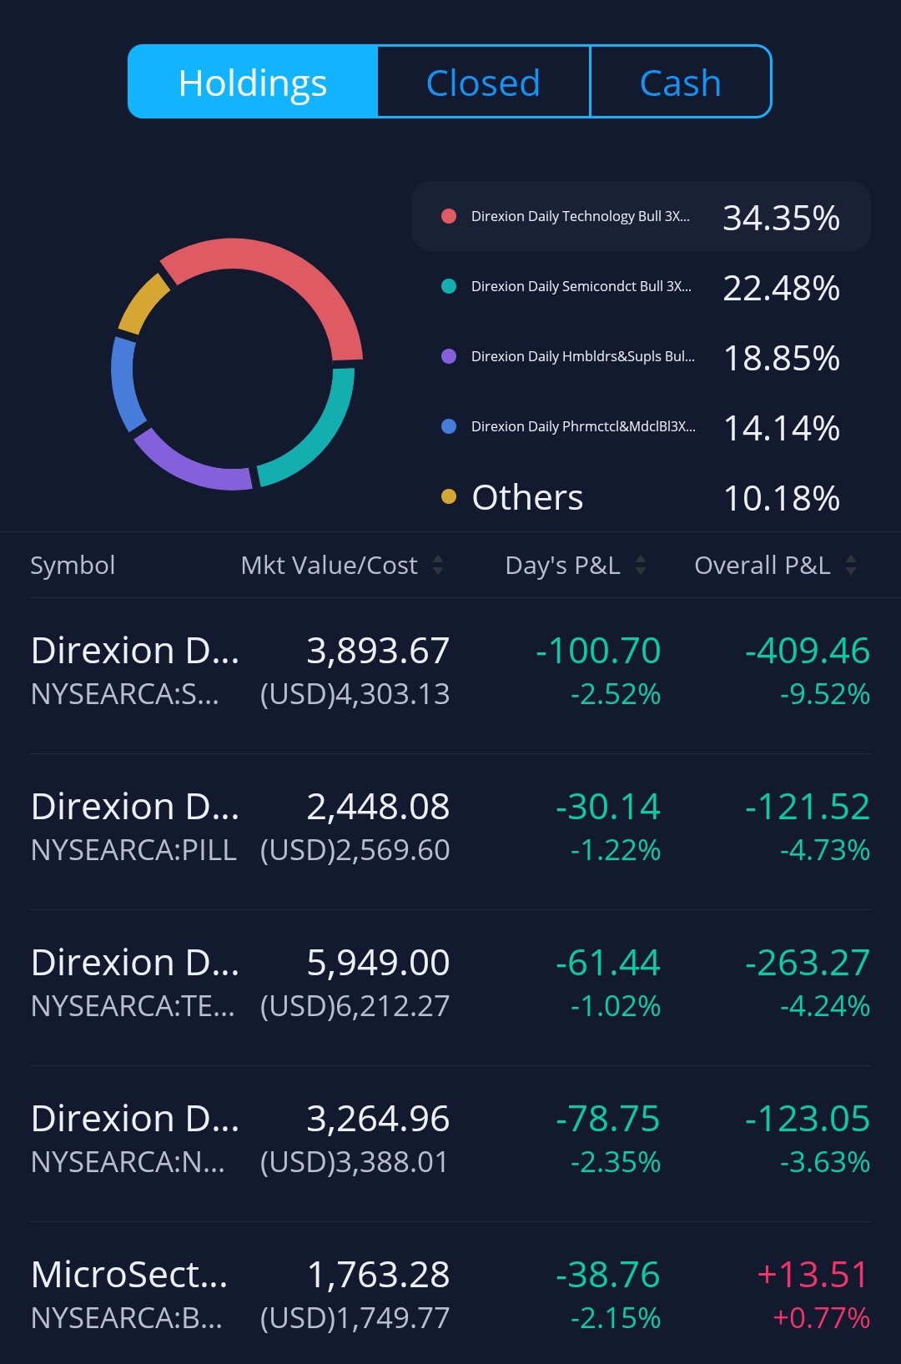Select the Others legend entry

(x=641, y=497)
